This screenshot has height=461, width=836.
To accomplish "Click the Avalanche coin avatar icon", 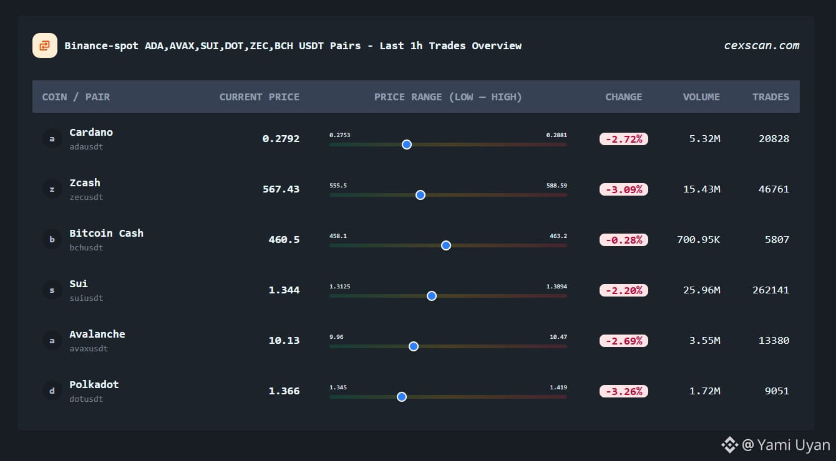I will [x=52, y=340].
